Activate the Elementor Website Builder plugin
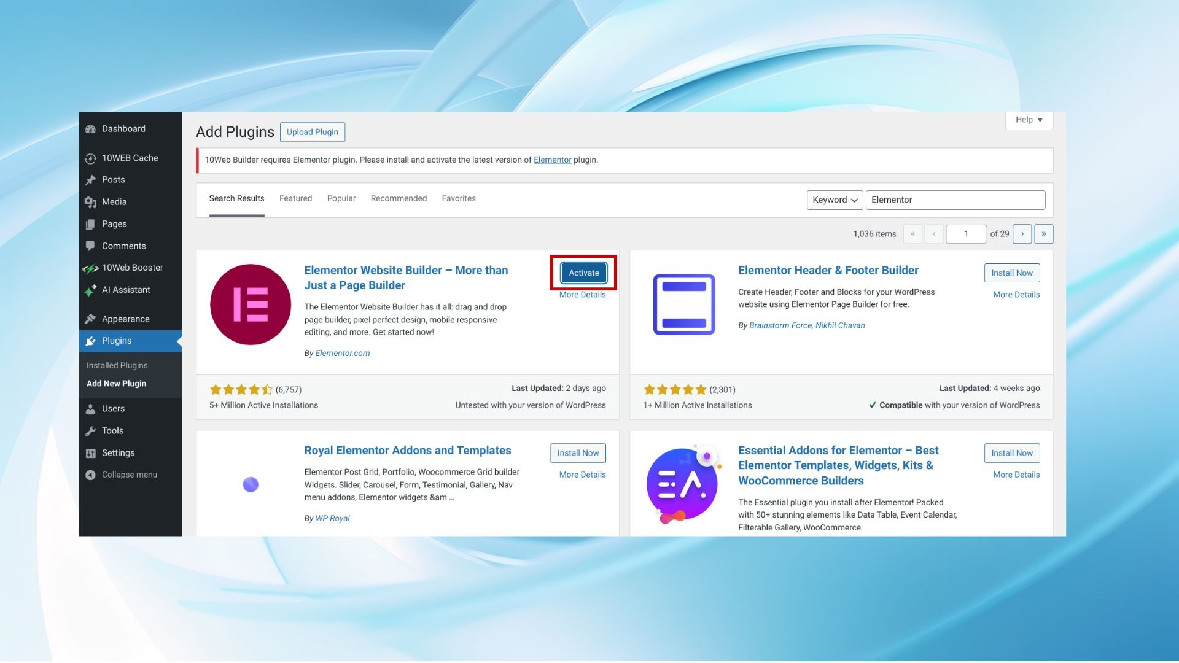The image size is (1179, 663). coord(583,273)
